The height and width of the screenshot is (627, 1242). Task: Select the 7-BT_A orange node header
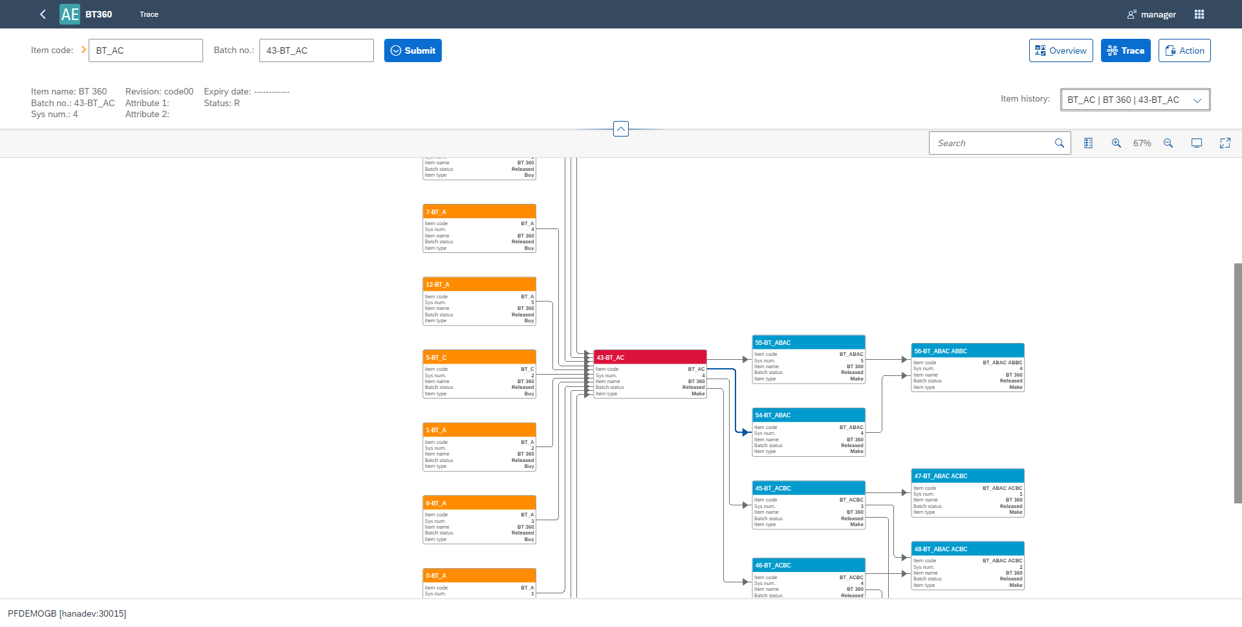[x=479, y=211]
